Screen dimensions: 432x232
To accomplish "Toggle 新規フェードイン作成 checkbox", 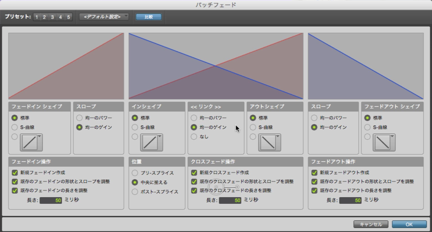I will click(15, 172).
